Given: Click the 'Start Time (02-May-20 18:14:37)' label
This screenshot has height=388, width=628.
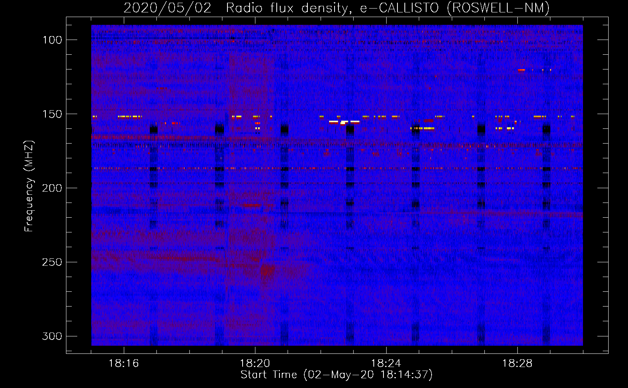Looking at the screenshot, I should (x=337, y=375).
